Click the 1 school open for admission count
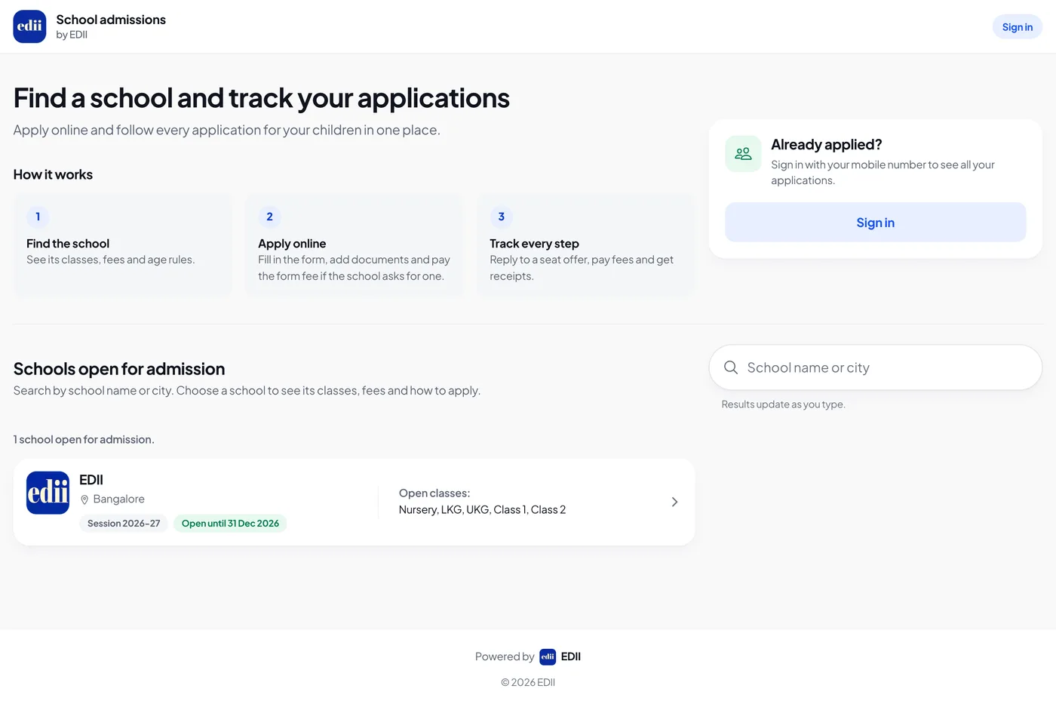Image resolution: width=1056 pixels, height=710 pixels. (x=84, y=440)
